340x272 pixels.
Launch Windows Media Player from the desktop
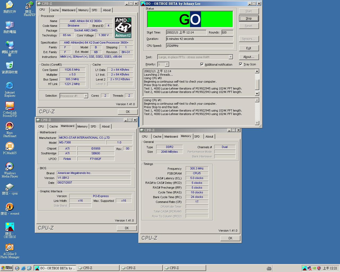click(10, 170)
